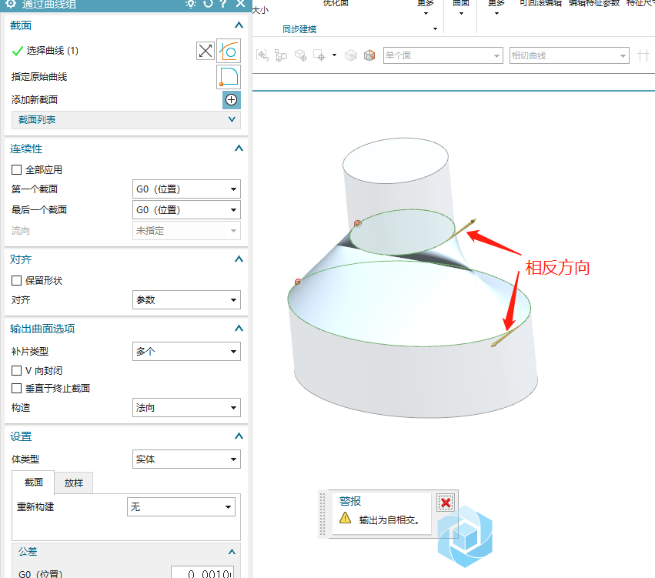Click the rectangle-with-crosshair selection icon

[x=319, y=55]
